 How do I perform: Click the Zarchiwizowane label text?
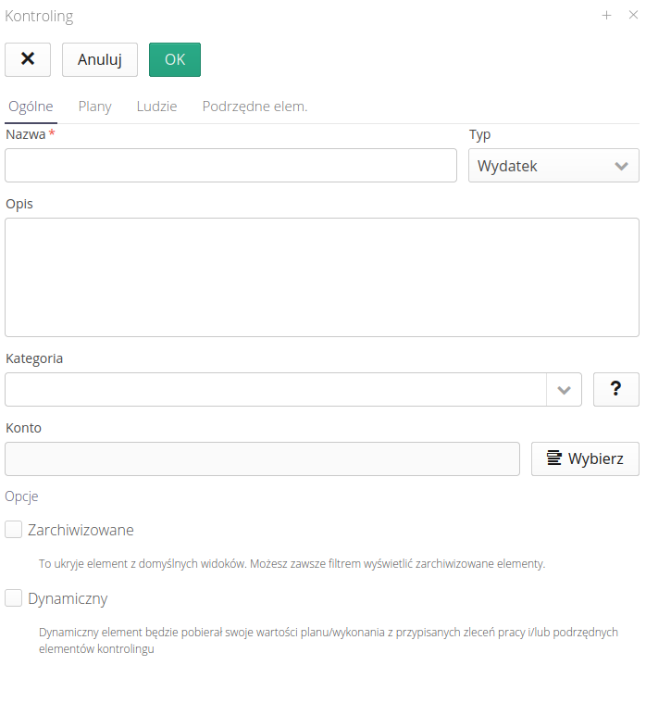pyautogui.click(x=81, y=530)
